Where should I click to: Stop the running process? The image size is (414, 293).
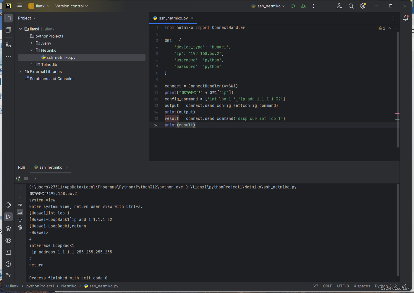(x=26, y=178)
